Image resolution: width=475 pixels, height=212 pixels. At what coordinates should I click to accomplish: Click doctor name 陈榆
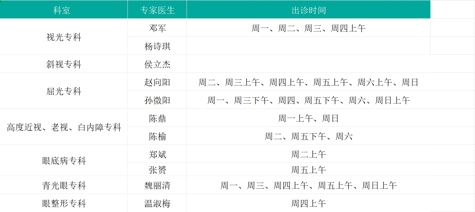tap(157, 136)
